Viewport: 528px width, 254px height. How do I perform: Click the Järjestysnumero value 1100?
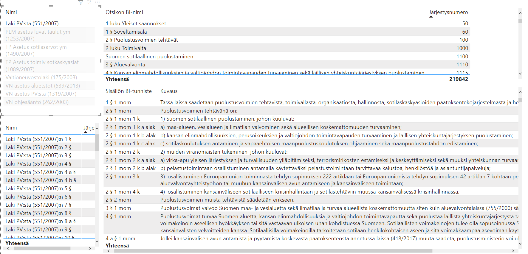point(462,57)
